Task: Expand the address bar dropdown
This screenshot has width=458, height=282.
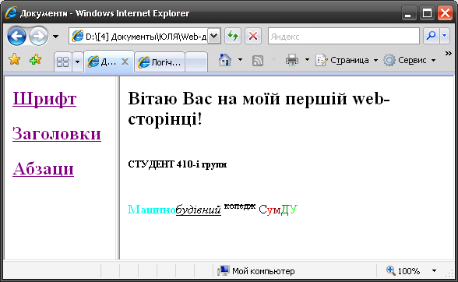Action: point(214,37)
